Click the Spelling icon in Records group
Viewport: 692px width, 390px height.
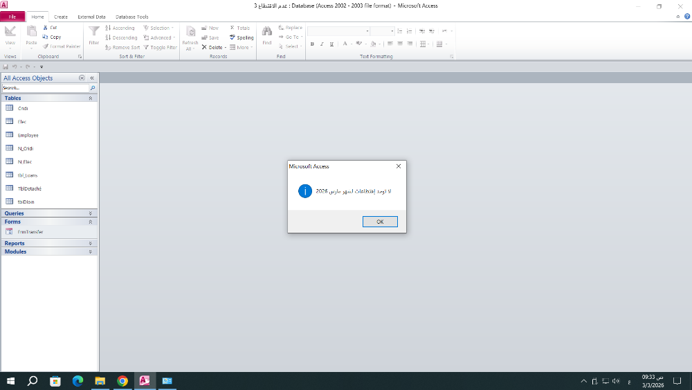point(233,37)
